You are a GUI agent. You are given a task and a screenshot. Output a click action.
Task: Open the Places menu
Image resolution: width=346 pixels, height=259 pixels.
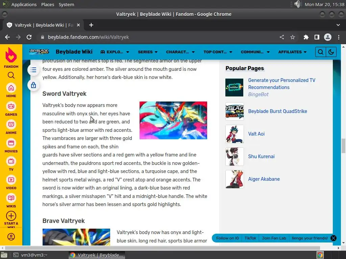pyautogui.click(x=48, y=4)
